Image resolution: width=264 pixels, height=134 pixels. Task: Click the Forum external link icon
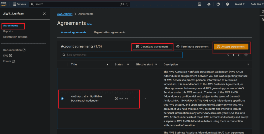click(13, 61)
